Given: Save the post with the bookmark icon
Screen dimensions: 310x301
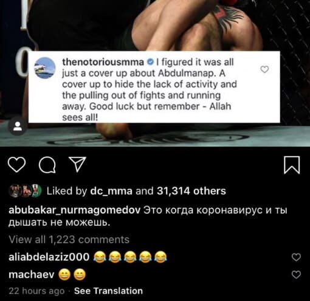Looking at the screenshot, I should click(292, 165).
